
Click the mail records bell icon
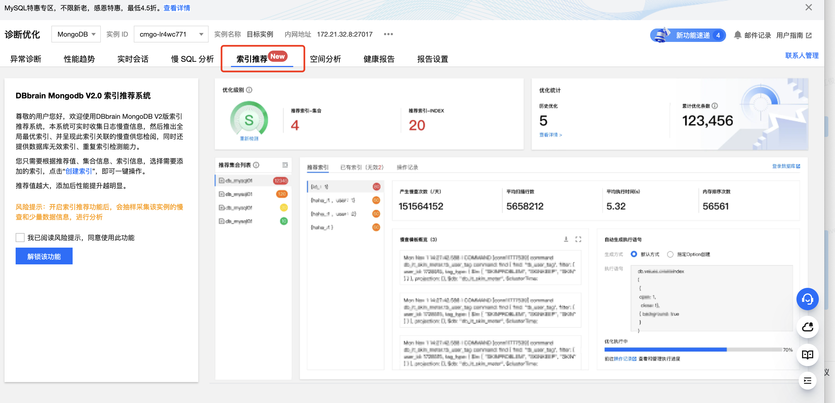(x=738, y=35)
